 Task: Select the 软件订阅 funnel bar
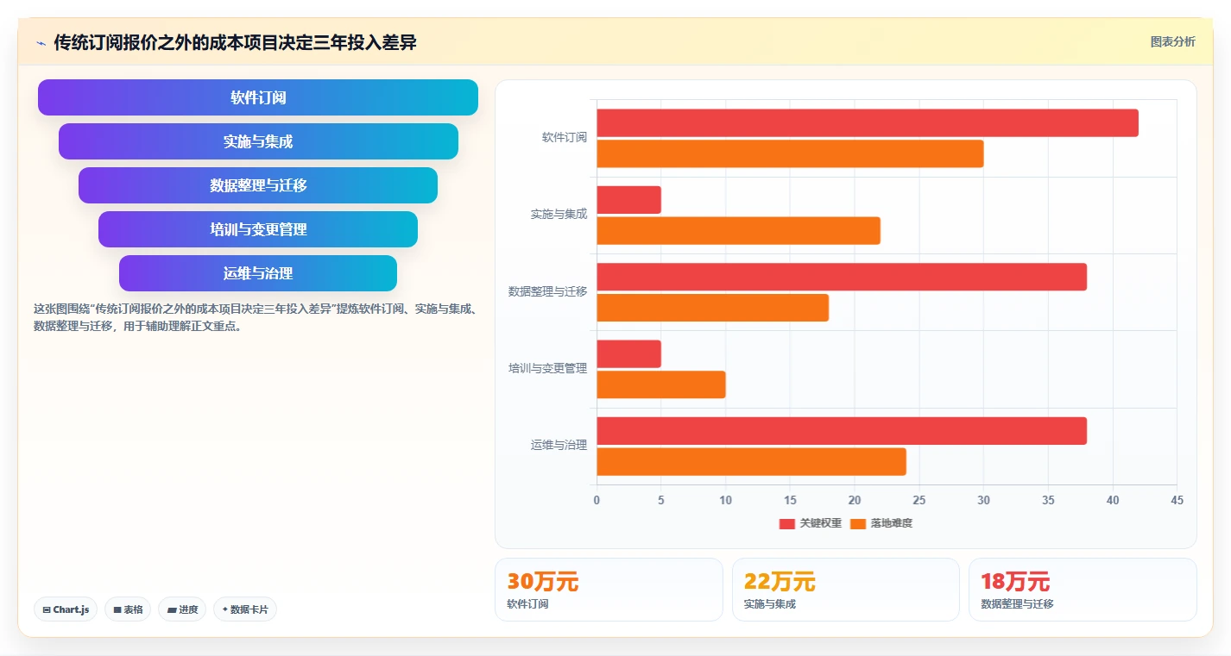click(258, 97)
